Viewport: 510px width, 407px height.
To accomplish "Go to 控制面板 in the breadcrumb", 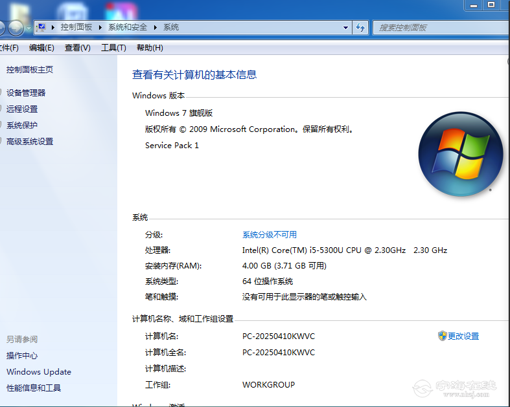I will [x=76, y=27].
